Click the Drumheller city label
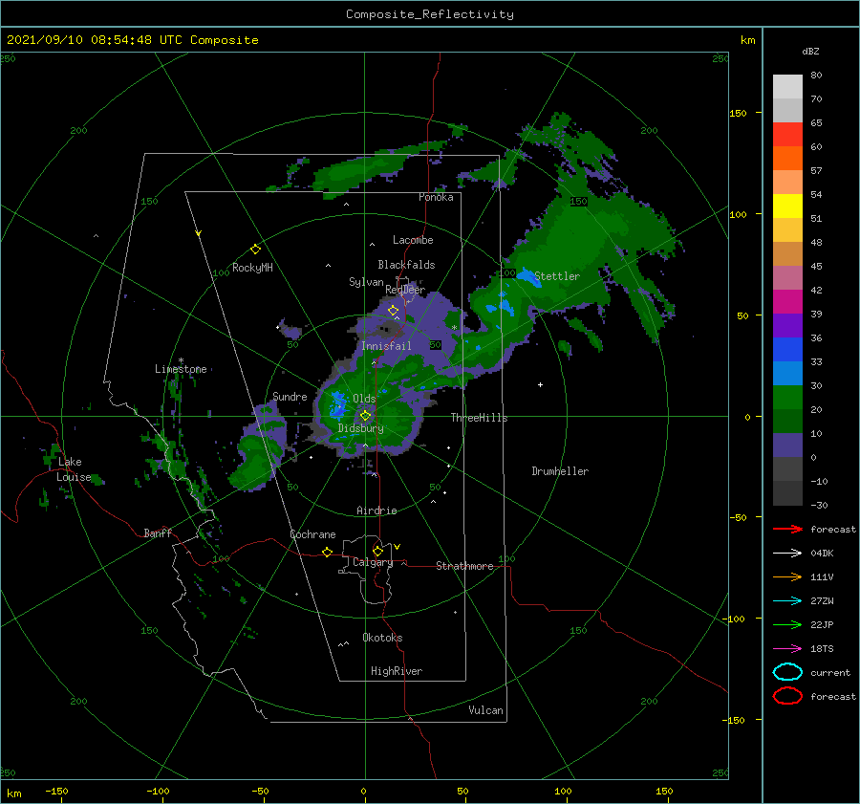860x804 pixels. tap(560, 471)
